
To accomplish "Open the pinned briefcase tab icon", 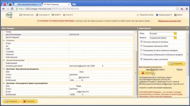I will coord(10,4).
